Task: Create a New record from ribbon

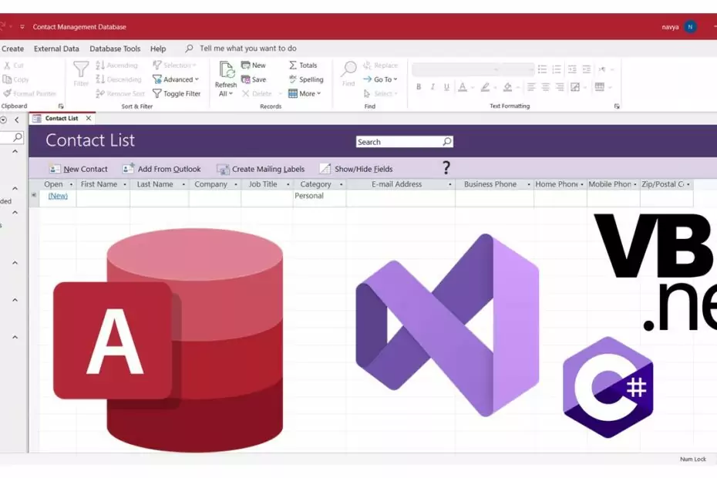Action: [x=254, y=66]
